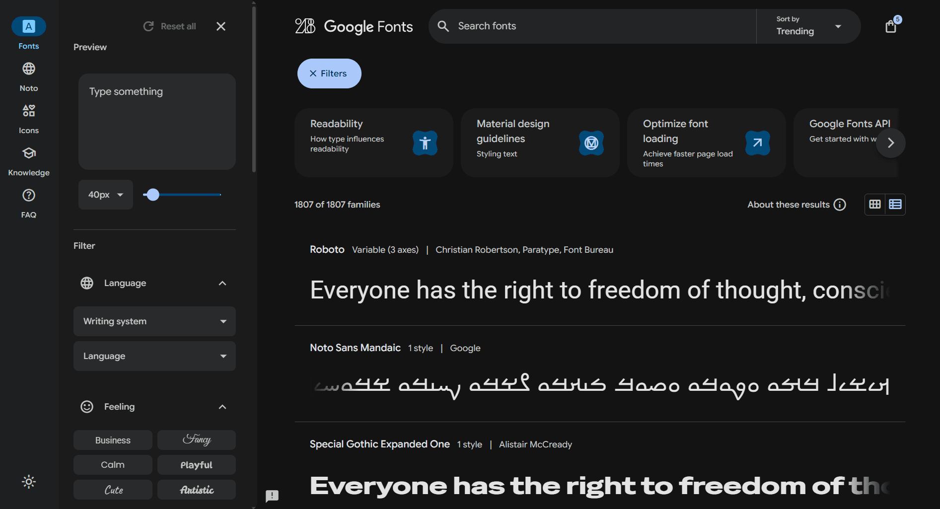The height and width of the screenshot is (509, 940).
Task: Click the Material design guidelines icon
Action: pyautogui.click(x=591, y=143)
